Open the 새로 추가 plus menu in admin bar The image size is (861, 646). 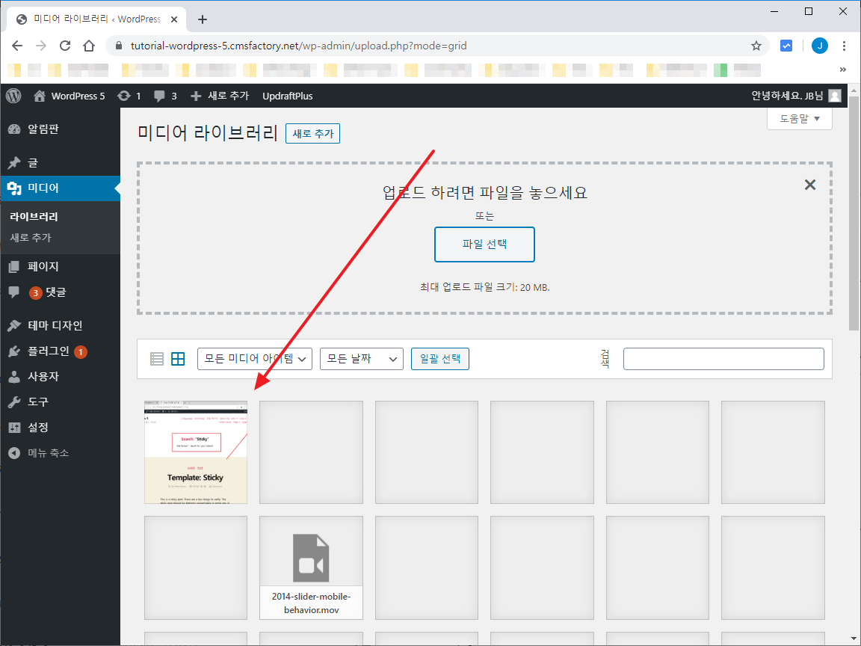pos(220,96)
